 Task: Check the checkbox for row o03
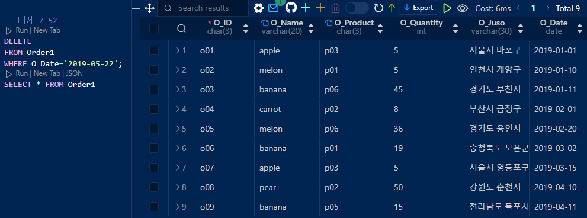pyautogui.click(x=154, y=89)
